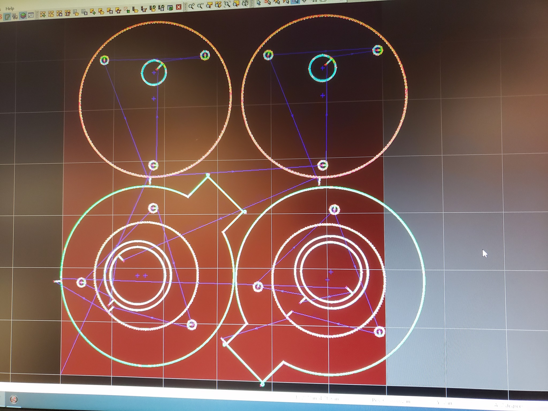
Task: Click the red X close icon in toolbar
Action: click(179, 7)
